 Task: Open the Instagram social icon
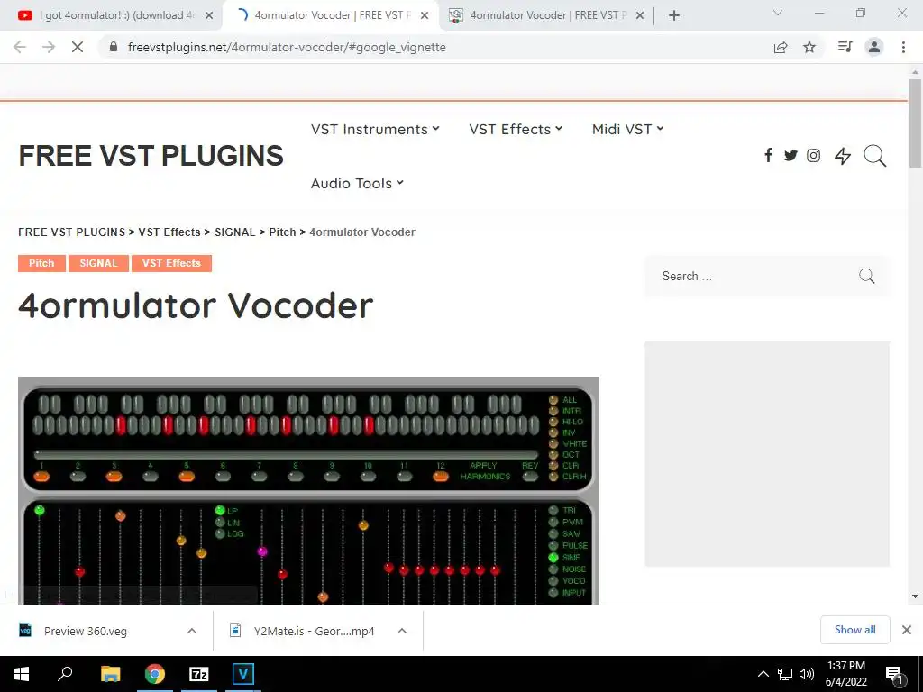(x=814, y=155)
